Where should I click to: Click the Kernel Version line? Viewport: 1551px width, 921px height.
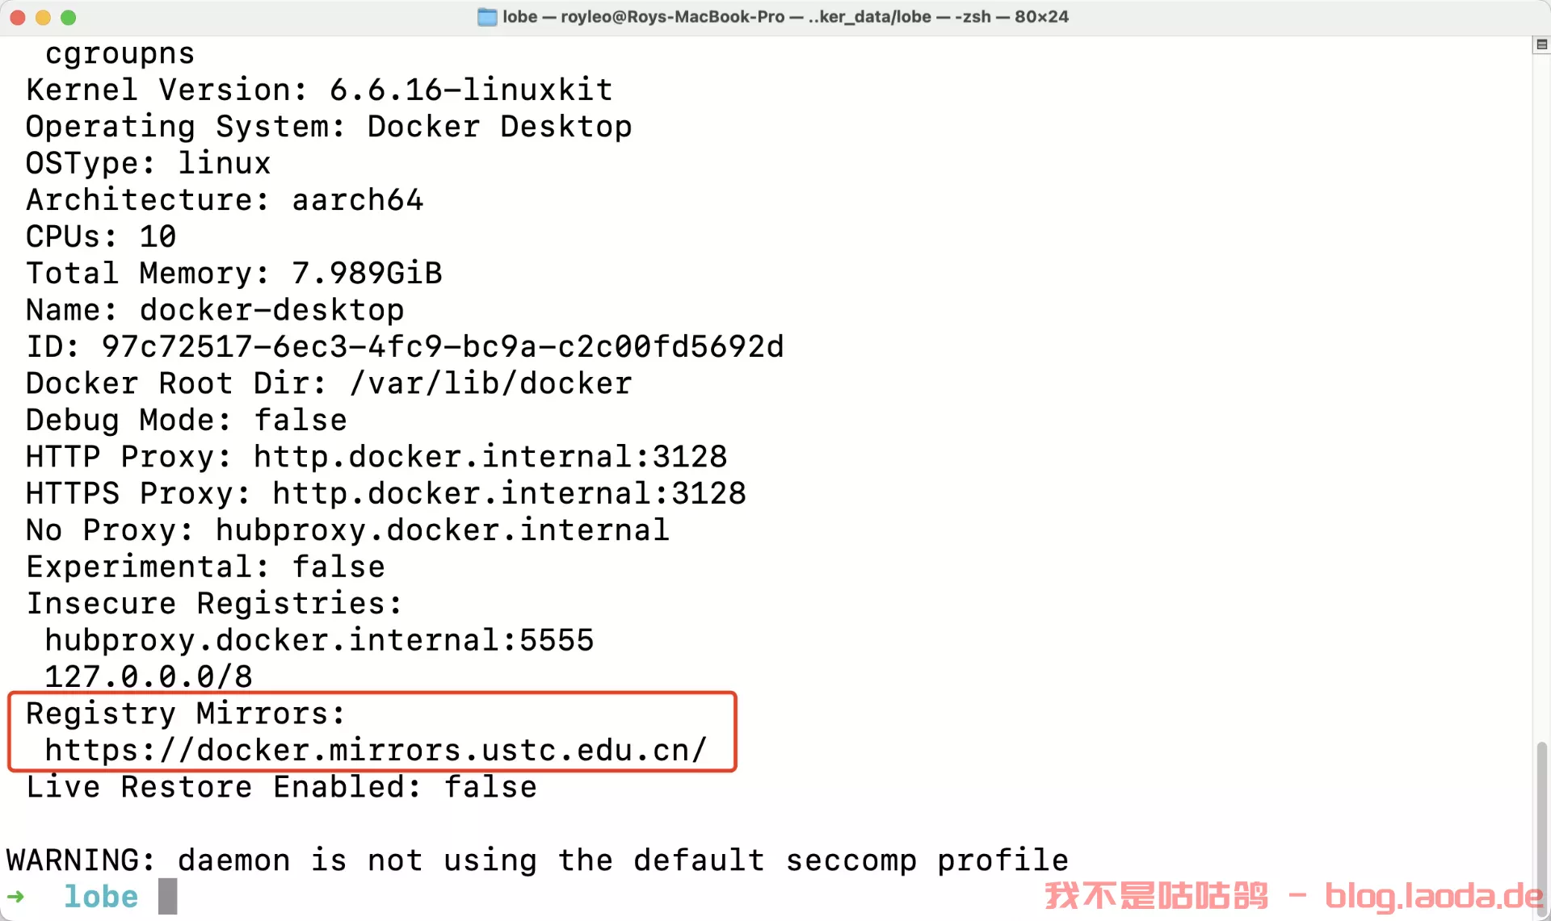pos(319,90)
